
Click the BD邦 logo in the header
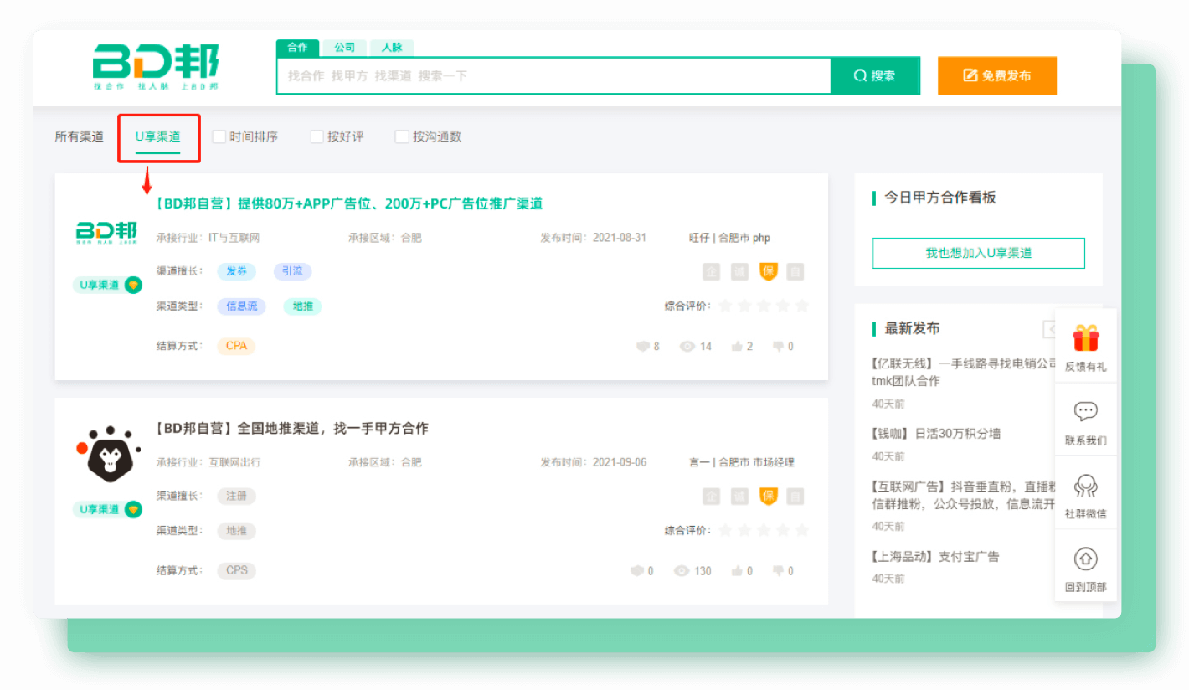(x=156, y=68)
